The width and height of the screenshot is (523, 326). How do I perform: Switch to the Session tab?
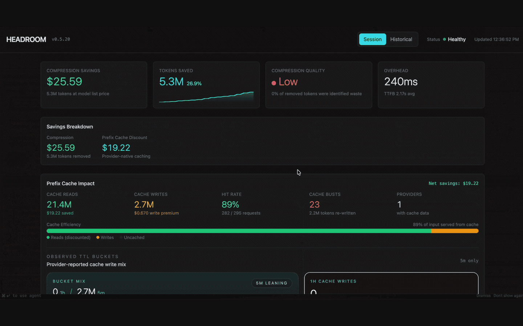click(372, 39)
